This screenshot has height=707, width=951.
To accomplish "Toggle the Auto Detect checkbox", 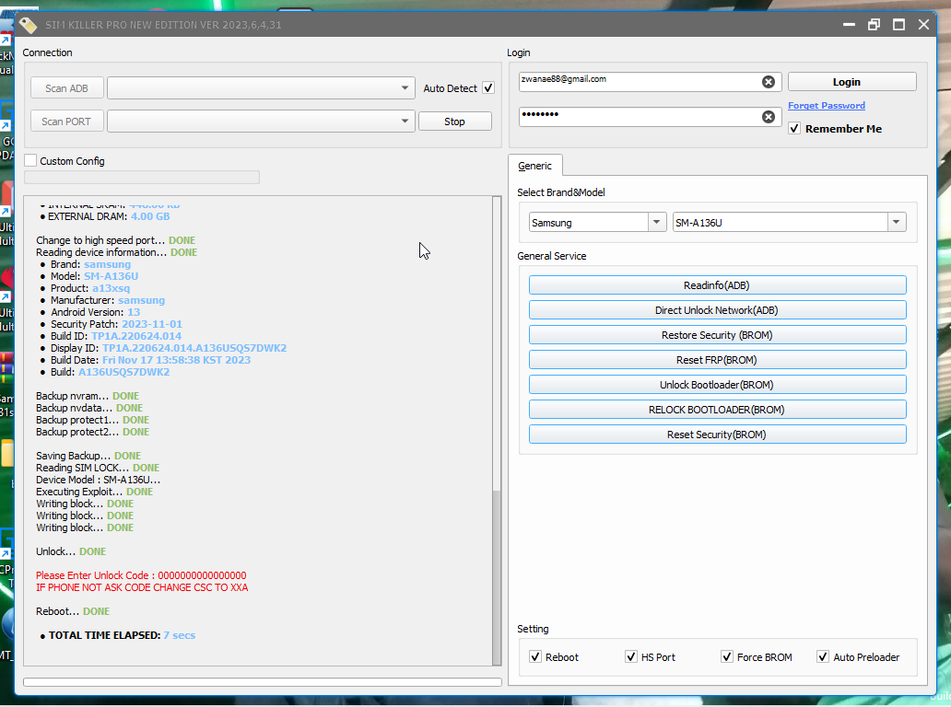I will click(488, 88).
